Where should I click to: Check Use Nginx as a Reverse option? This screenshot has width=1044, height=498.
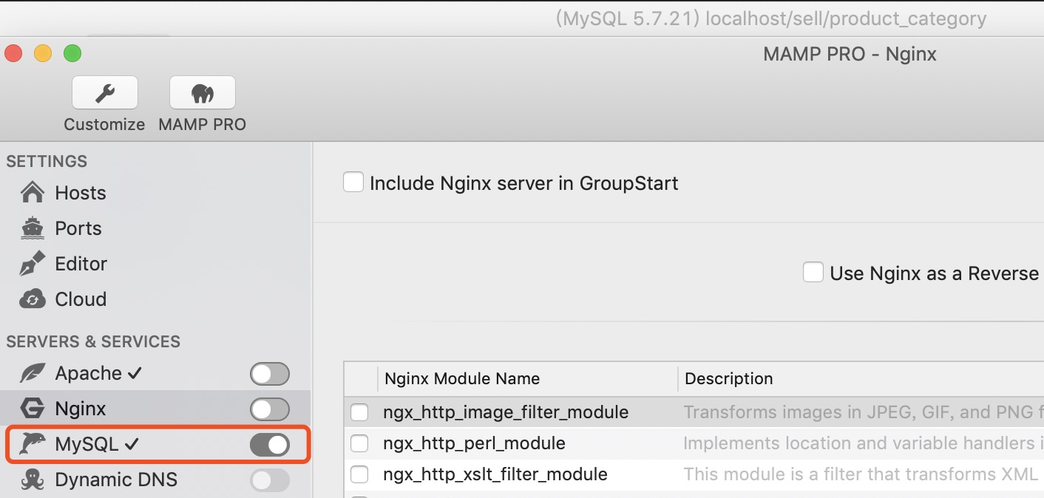(x=813, y=273)
